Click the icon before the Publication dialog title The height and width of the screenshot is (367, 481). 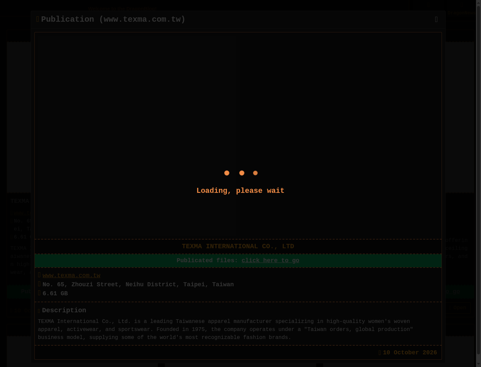pyautogui.click(x=38, y=19)
